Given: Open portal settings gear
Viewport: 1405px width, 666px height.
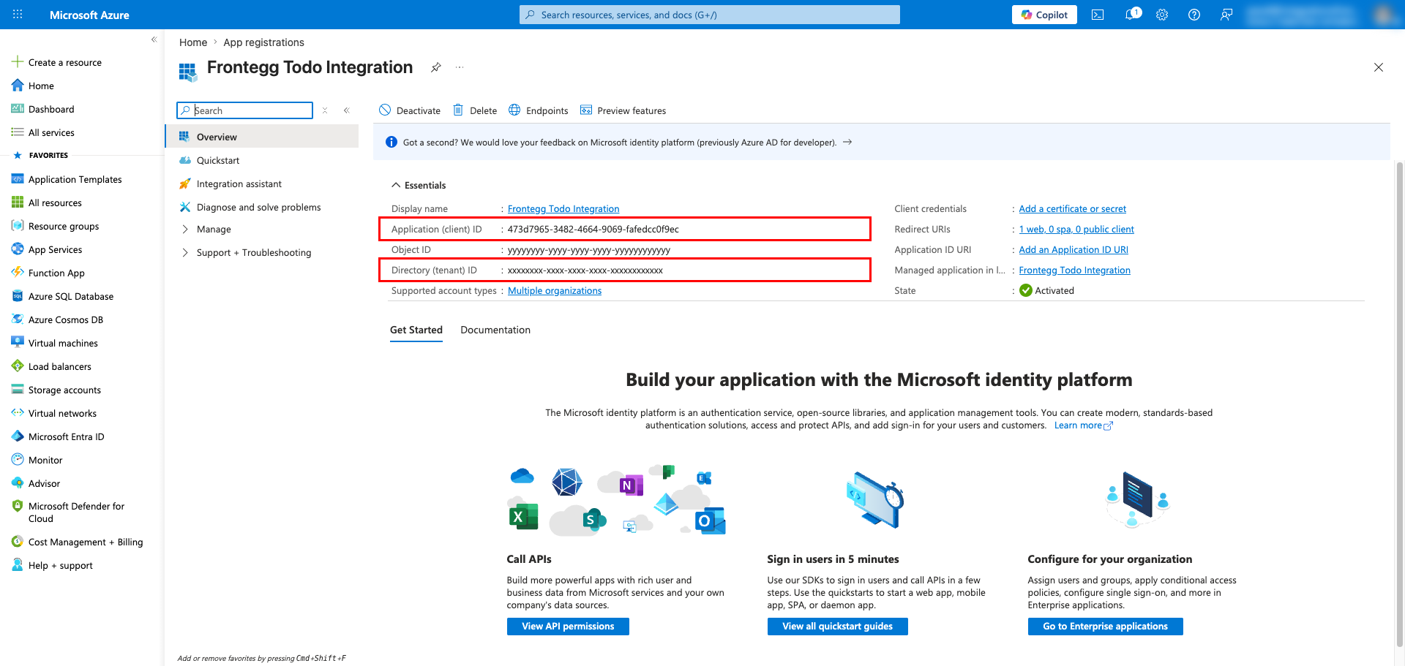Looking at the screenshot, I should click(x=1162, y=15).
